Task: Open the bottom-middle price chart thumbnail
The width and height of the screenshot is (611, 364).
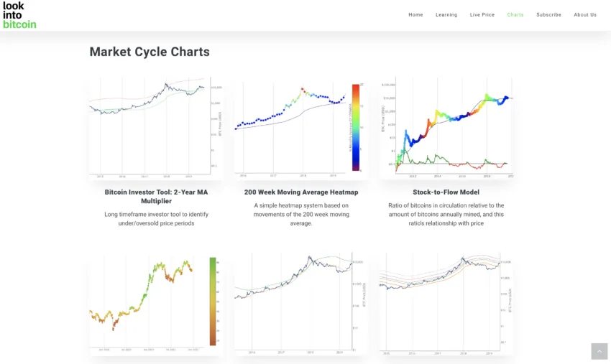Action: coord(300,304)
